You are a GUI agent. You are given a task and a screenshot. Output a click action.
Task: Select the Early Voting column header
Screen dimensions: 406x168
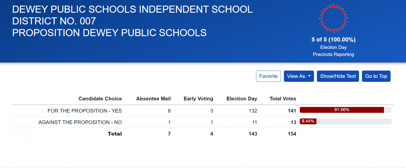(198, 99)
